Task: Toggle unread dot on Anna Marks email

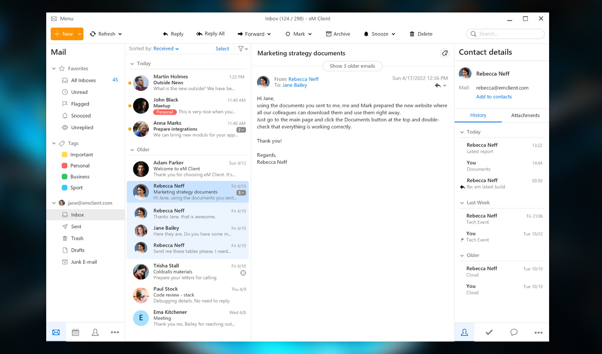Action: (x=130, y=129)
